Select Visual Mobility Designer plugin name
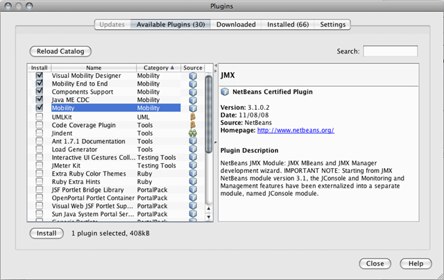This screenshot has height=280, width=444. 86,76
